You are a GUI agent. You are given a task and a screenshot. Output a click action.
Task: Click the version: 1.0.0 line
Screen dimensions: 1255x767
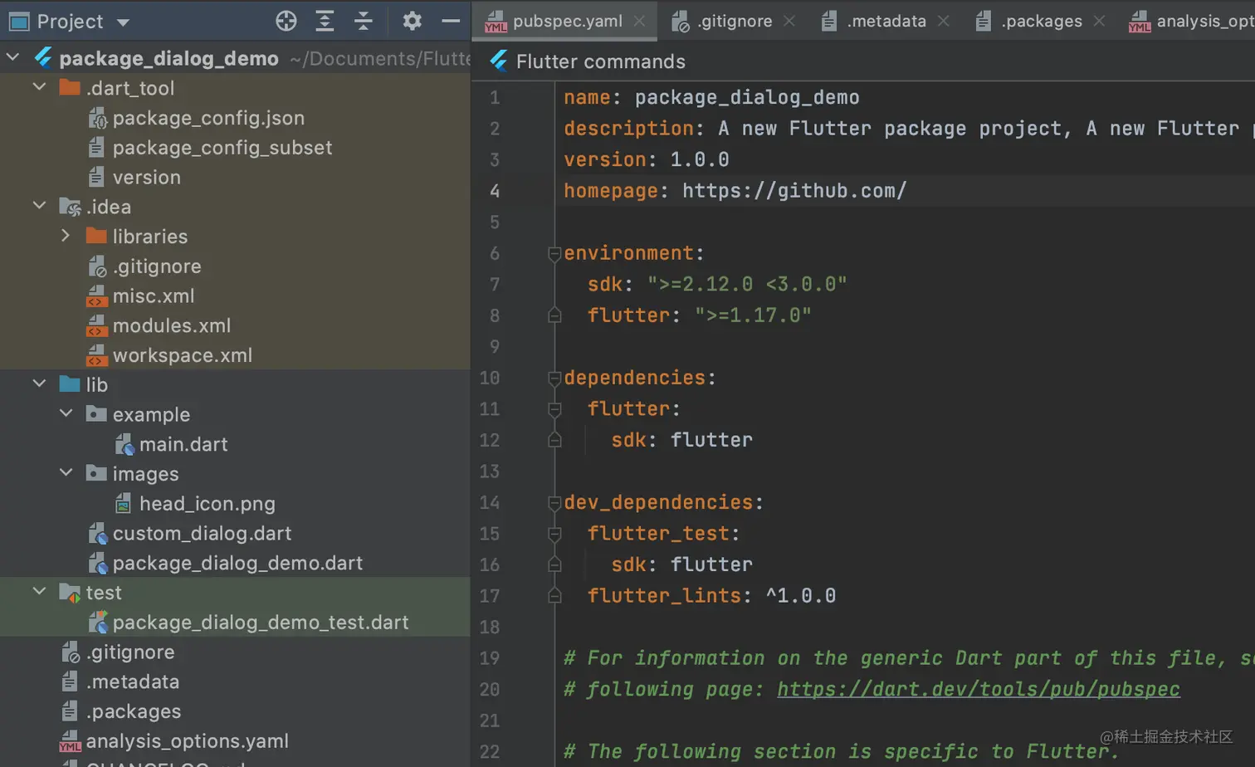(647, 159)
